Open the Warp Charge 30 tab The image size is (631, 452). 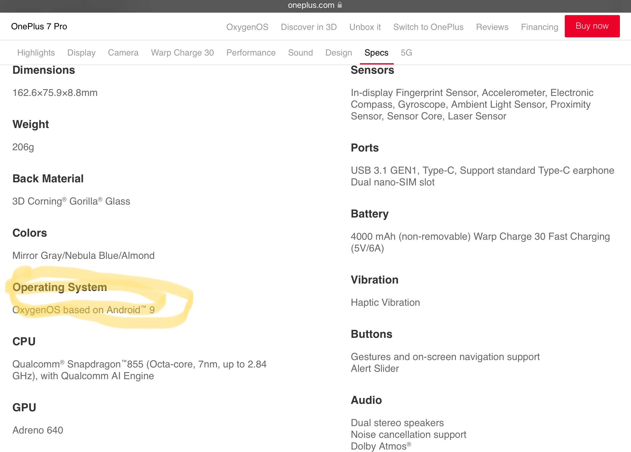(x=182, y=53)
